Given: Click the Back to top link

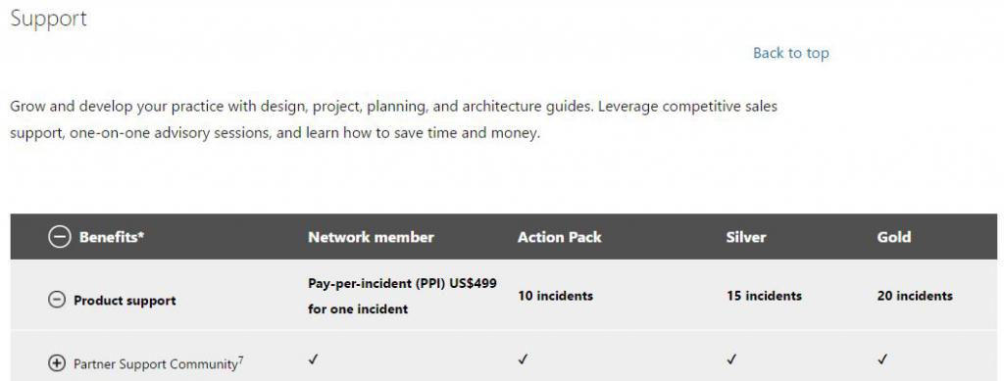Looking at the screenshot, I should pos(791,53).
